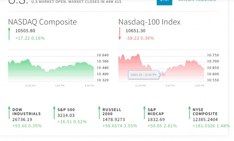The width and height of the screenshot is (234, 141).
Task: Click the Dow Industrials up arrow icon
Action: (9, 113)
